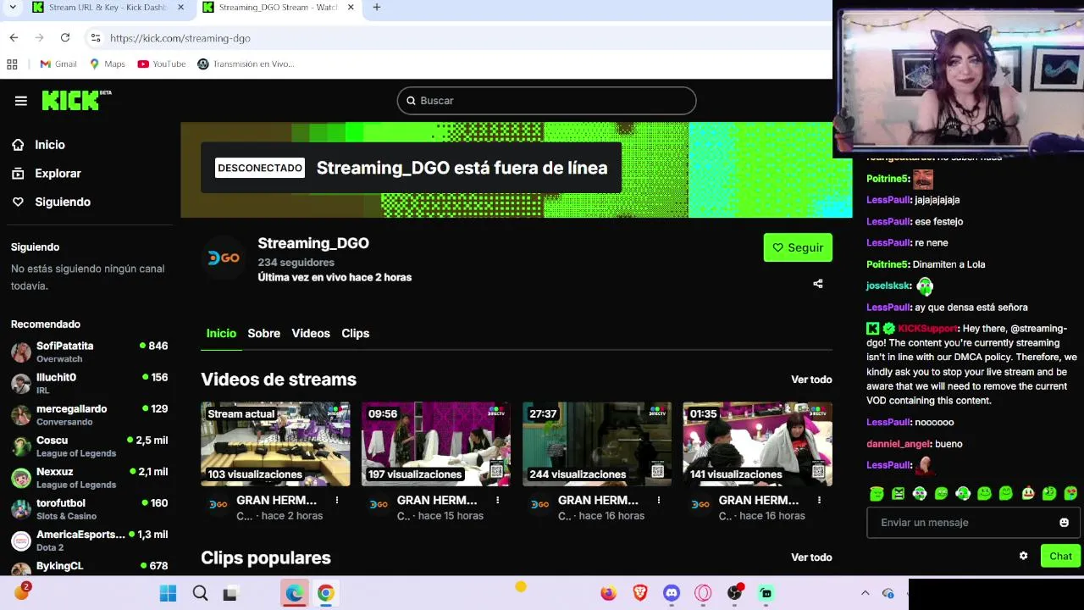Screen dimensions: 1084x610
Task: Open recommended channel SofiPatatita
Action: (x=89, y=352)
